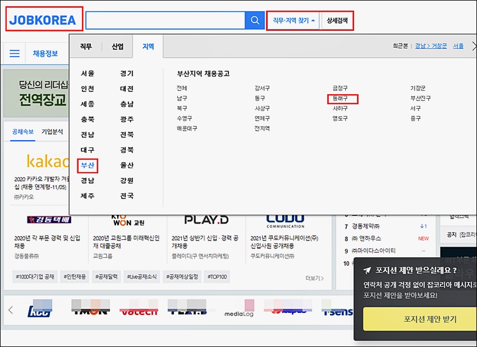477x347 pixels.
Task: Click the KYOWON 교원 logo
Action: (127, 220)
